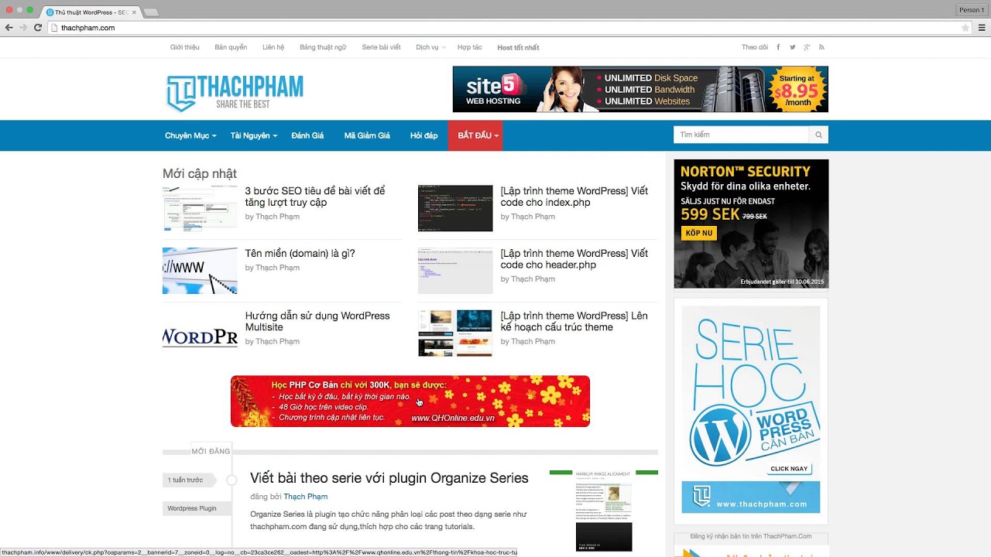The height and width of the screenshot is (557, 991).
Task: Open the Đánh Giá menu item
Action: [x=307, y=135]
